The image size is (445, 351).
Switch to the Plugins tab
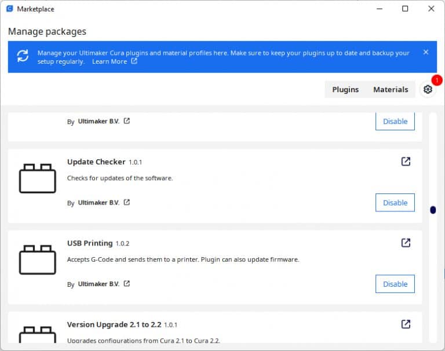tap(345, 90)
